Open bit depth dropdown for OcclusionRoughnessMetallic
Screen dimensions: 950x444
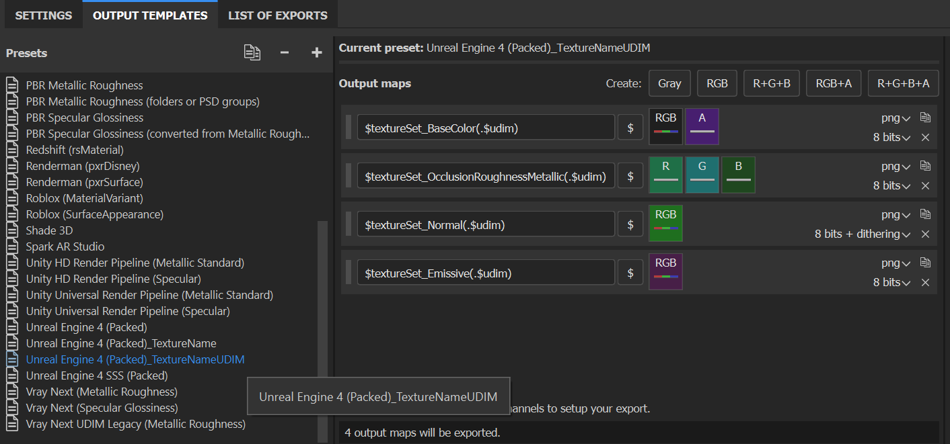point(892,185)
